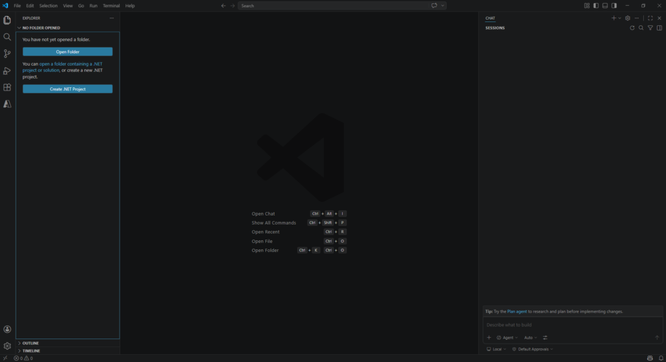The height and width of the screenshot is (362, 666).
Task: Open the Auto model dropdown
Action: [530, 338]
